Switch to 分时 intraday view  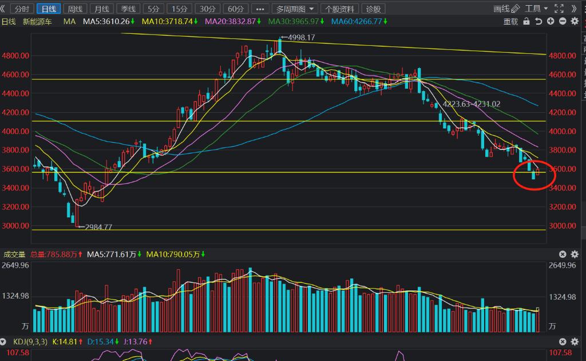[22, 9]
